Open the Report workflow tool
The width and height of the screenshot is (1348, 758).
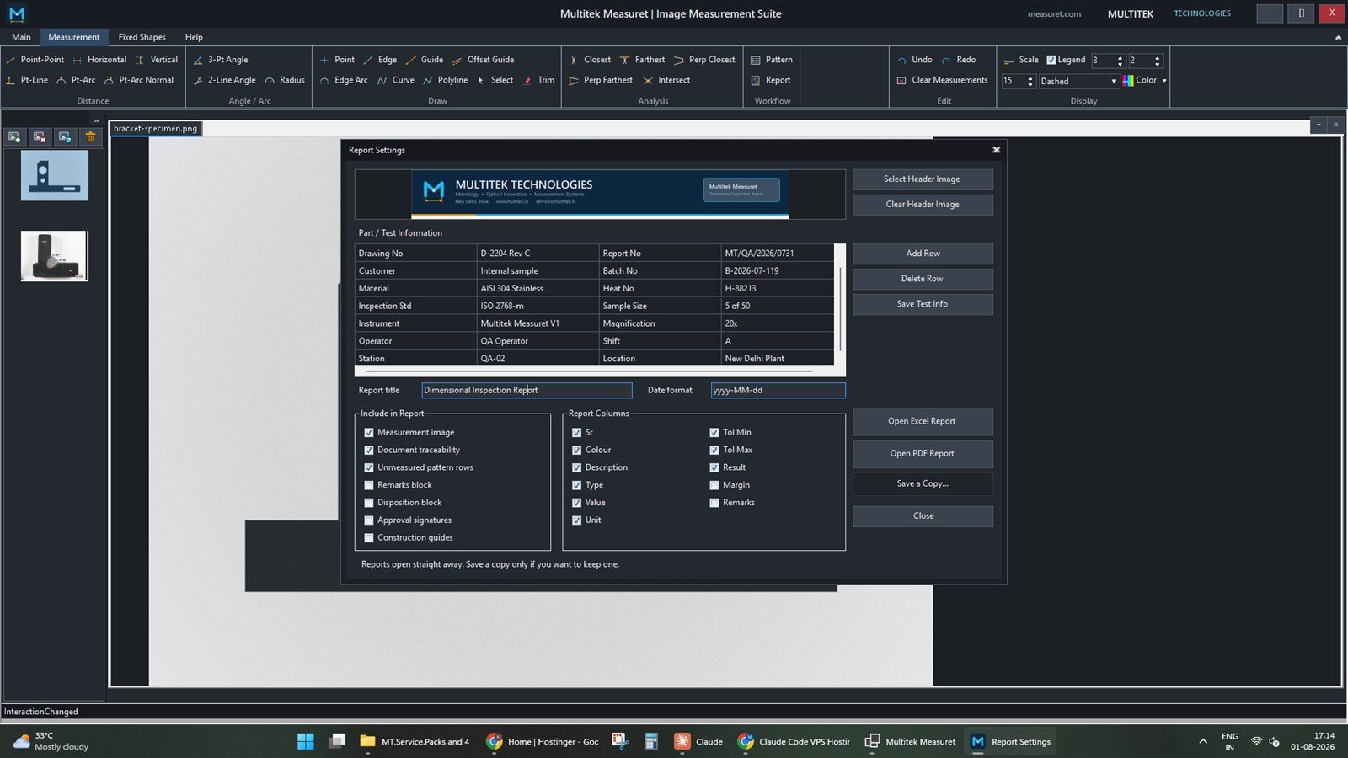pos(771,80)
